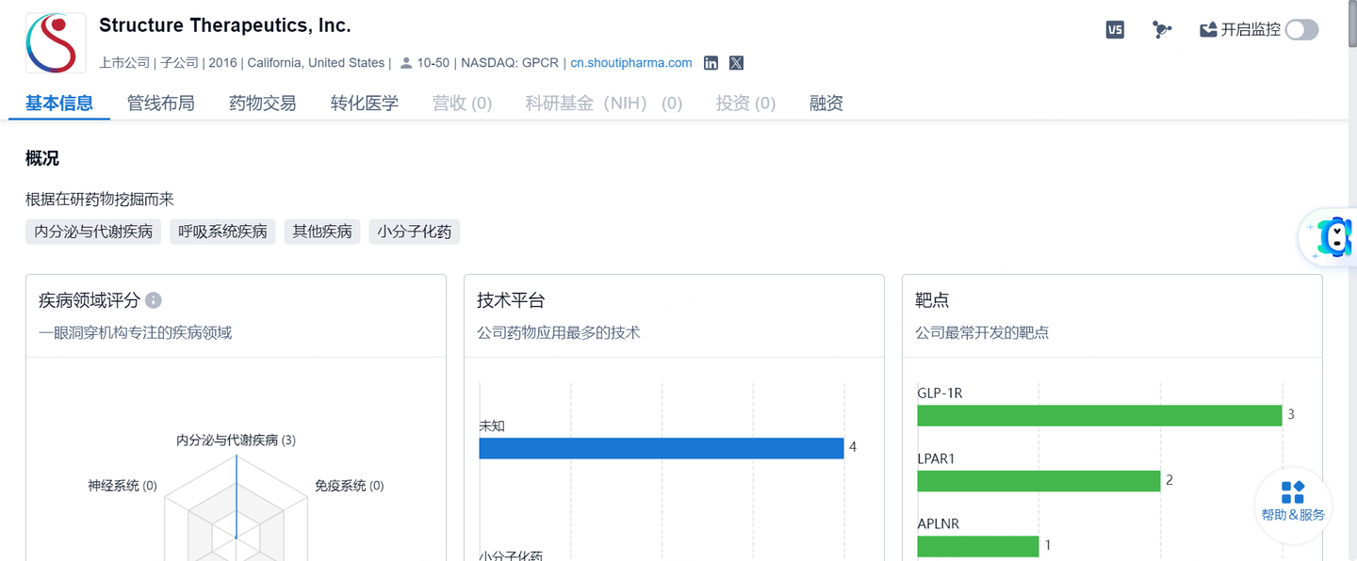1357x561 pixels.
Task: Click the VS comparison icon
Action: click(x=1115, y=29)
